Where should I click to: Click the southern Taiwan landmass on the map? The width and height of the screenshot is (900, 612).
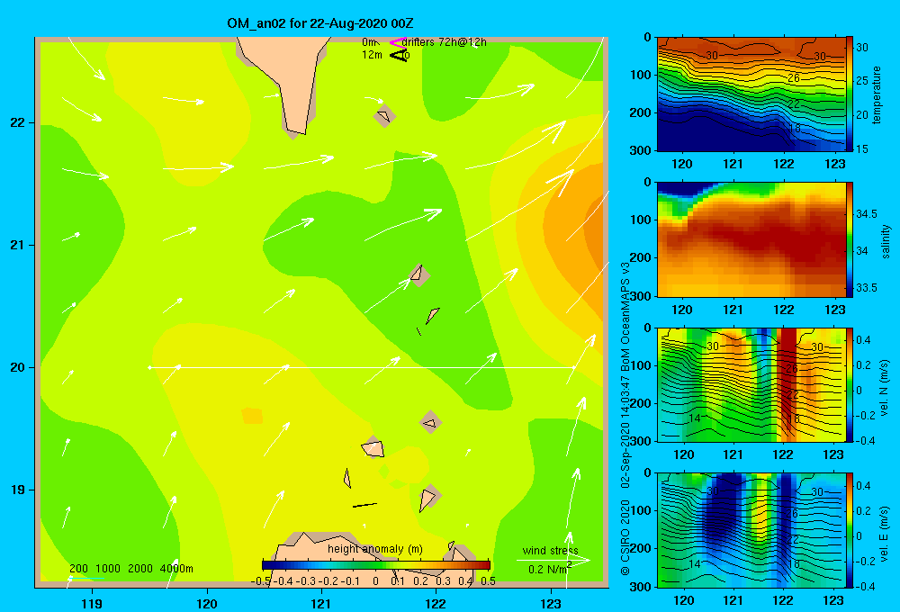click(x=290, y=75)
